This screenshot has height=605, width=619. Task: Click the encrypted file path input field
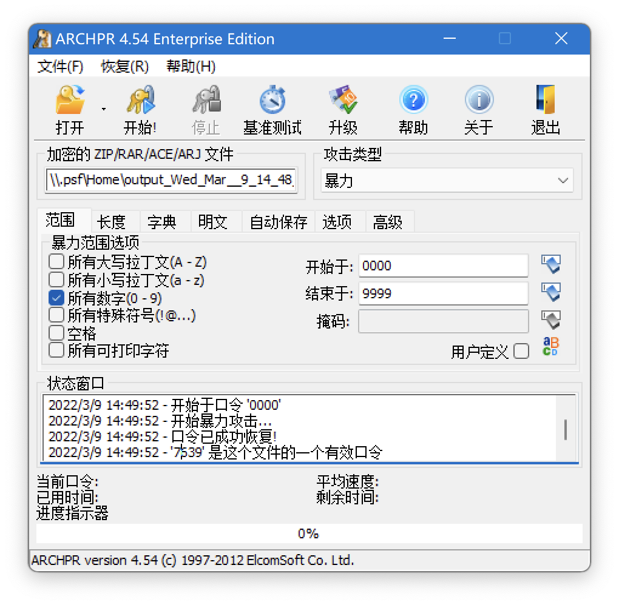171,180
